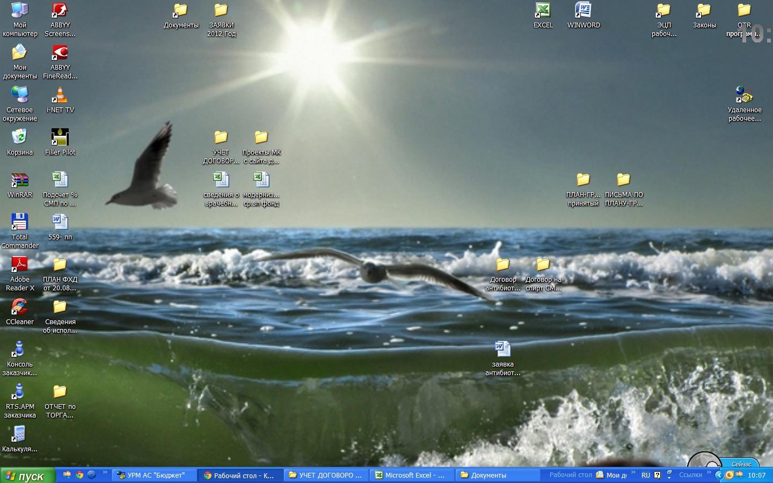Click the пуск Start button

click(x=28, y=475)
